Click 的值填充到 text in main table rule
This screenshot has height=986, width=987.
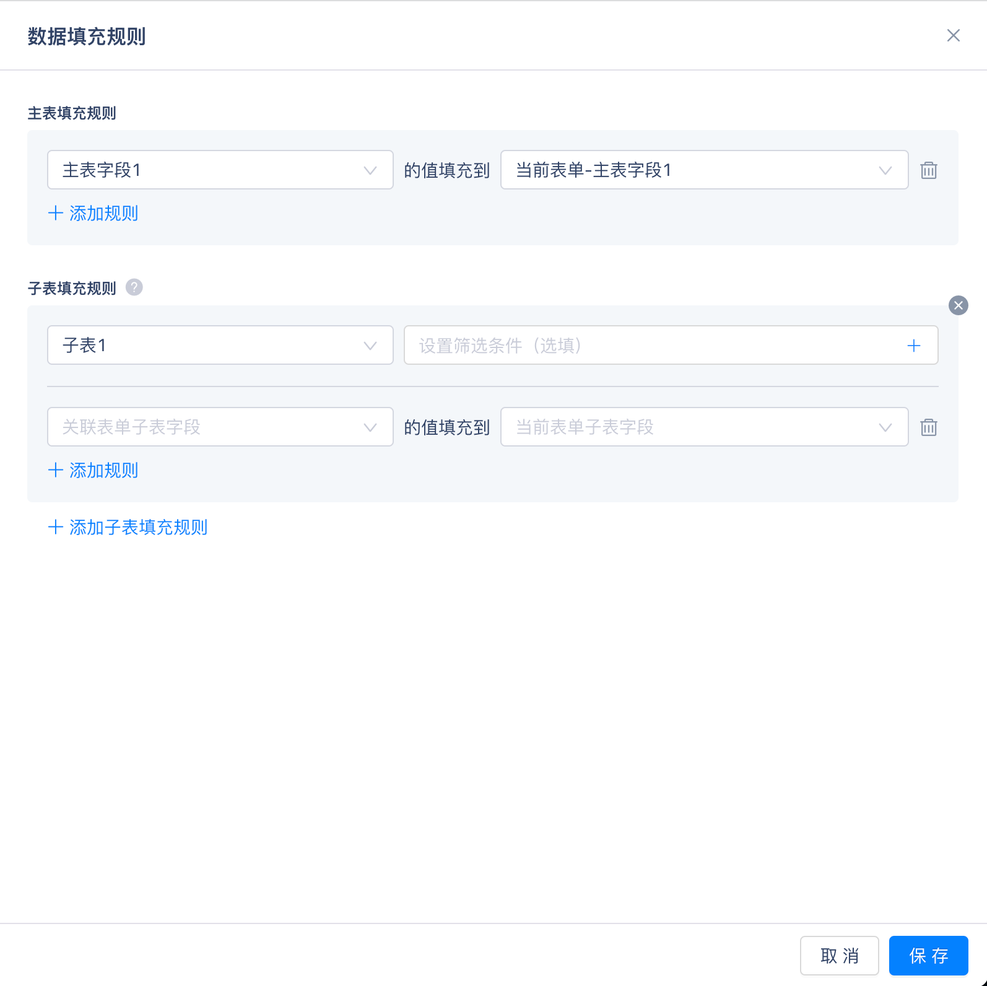[447, 170]
